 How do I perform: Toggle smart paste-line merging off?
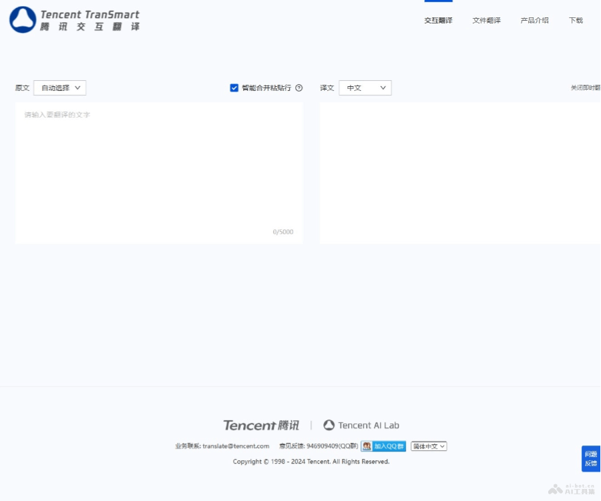tap(233, 88)
